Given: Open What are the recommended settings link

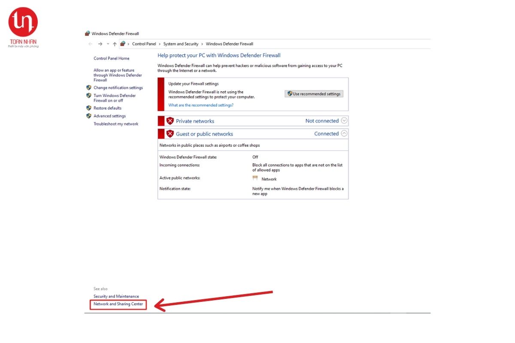Looking at the screenshot, I should click(x=201, y=105).
